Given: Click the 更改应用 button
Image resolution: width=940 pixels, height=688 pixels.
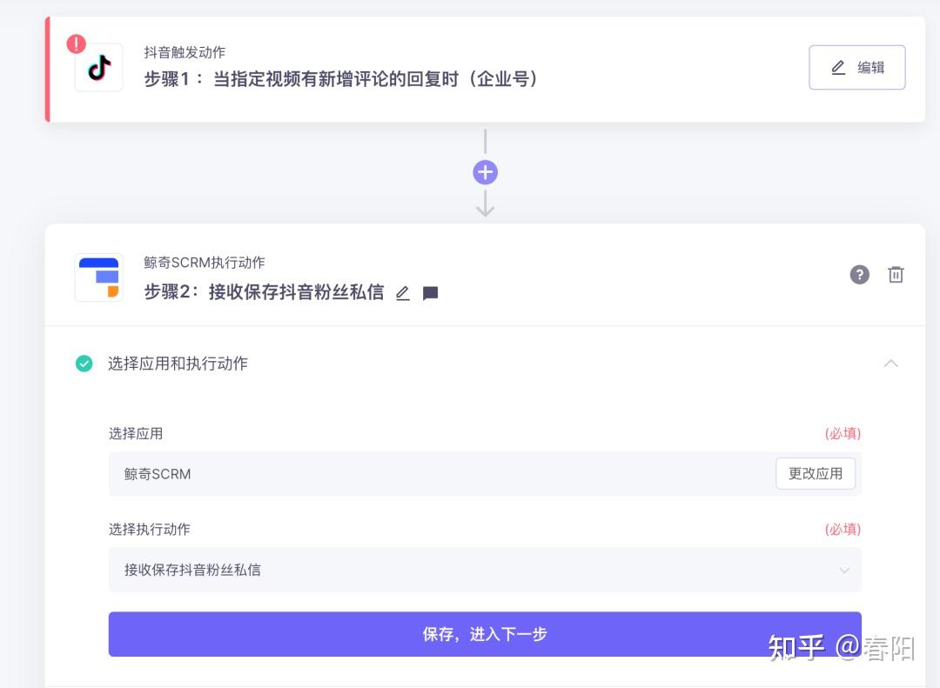Looking at the screenshot, I should 816,473.
